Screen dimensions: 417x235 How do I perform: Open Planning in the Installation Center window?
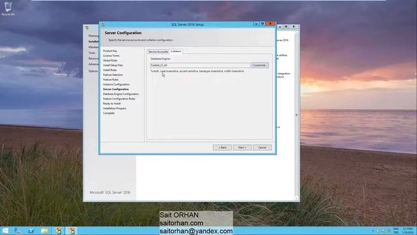tap(93, 36)
